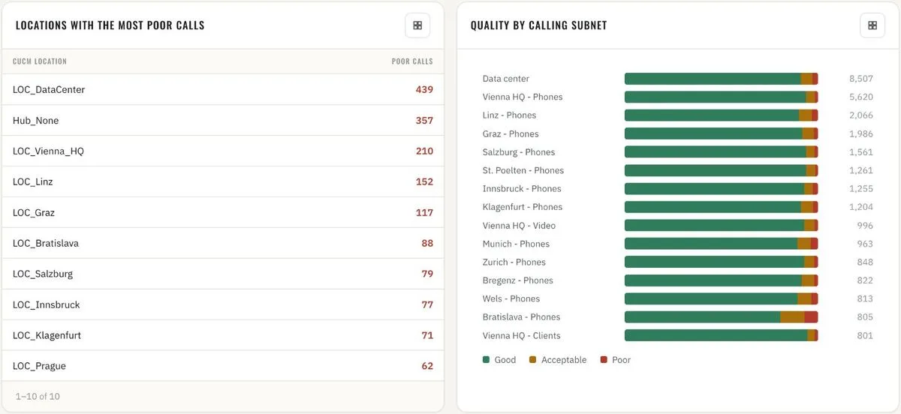Click the 62 poor calls value
The height and width of the screenshot is (414, 901).
point(427,366)
